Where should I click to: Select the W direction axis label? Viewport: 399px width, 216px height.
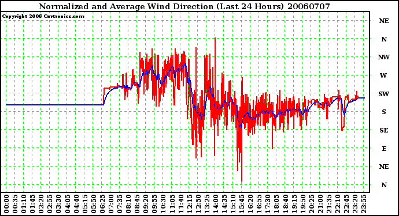click(383, 75)
